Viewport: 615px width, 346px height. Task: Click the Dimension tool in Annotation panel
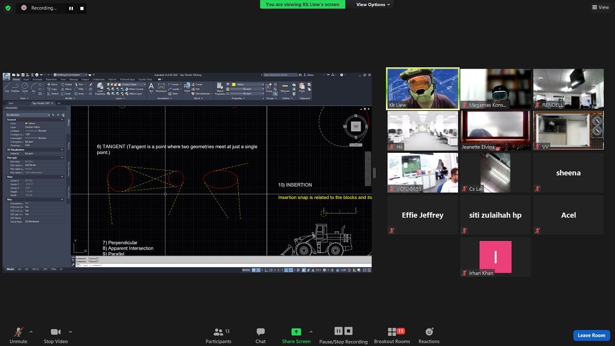[161, 88]
